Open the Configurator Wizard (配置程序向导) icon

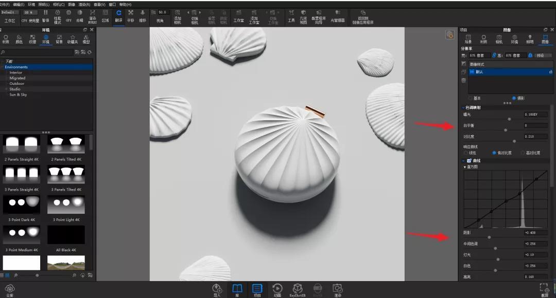pos(319,17)
